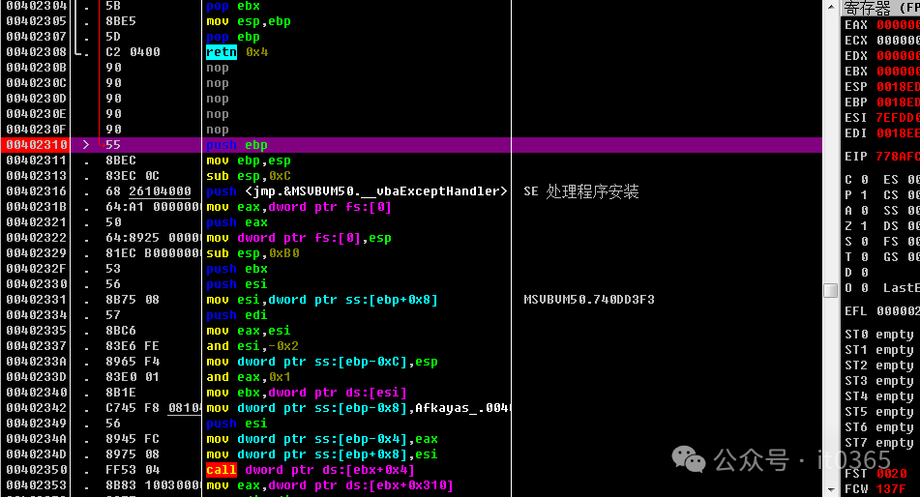The image size is (920, 497).
Task: Select the retn 0x4 instruction
Action: point(237,52)
